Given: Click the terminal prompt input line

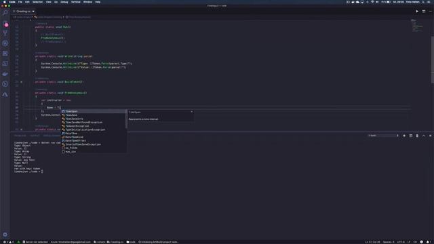Looking at the screenshot, I should (x=28, y=171).
